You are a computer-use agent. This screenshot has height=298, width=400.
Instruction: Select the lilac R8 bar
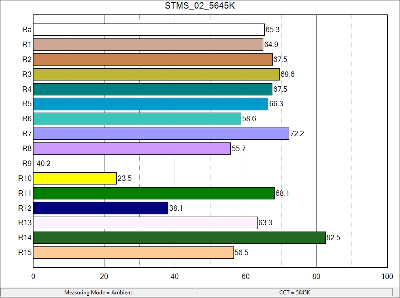point(132,148)
